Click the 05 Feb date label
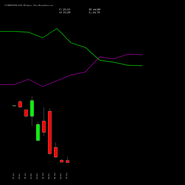Viewport: 185px width, 185px height. [x=49, y=176]
